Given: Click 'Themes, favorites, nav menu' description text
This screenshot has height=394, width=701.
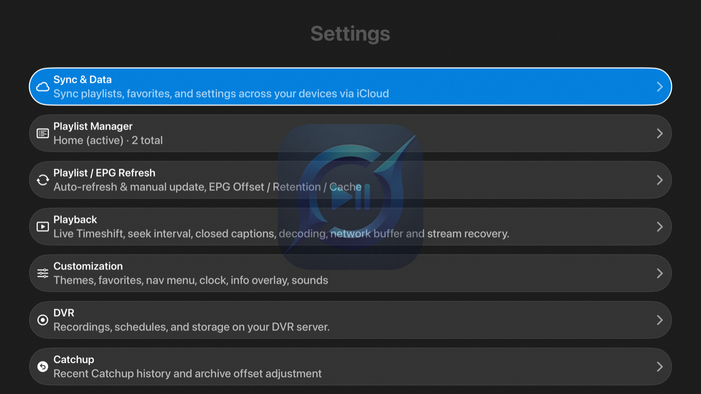Looking at the screenshot, I should click(191, 280).
